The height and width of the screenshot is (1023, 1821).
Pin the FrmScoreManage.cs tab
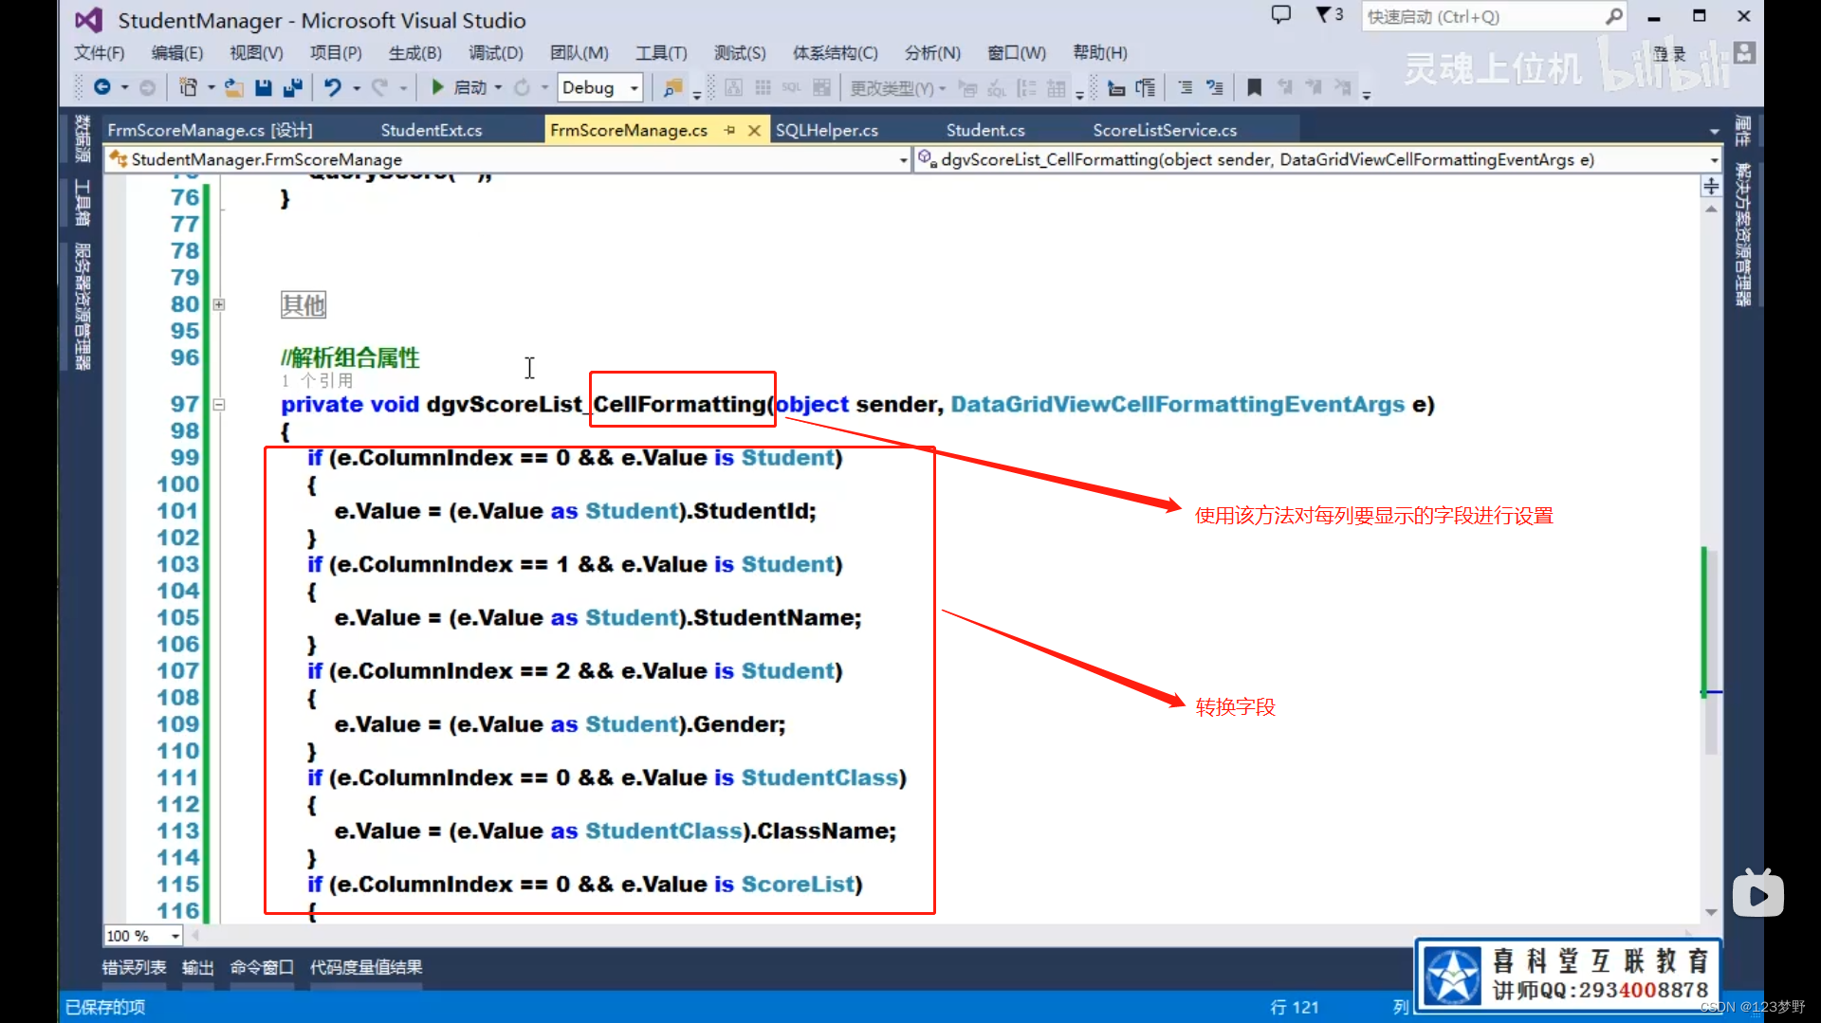[x=729, y=130]
